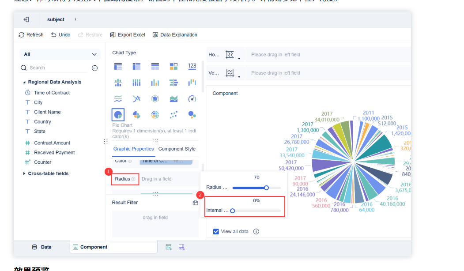Uncheck the View all data checkbox
The width and height of the screenshot is (464, 271).
coord(216,231)
